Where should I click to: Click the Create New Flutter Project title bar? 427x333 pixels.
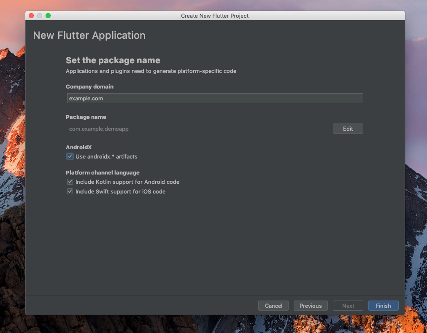(215, 16)
